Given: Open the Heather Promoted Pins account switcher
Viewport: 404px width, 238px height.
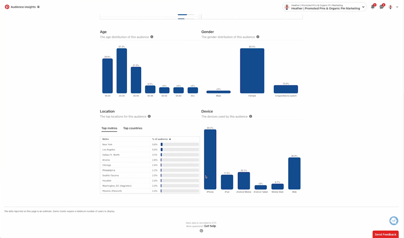Looking at the screenshot, I should coord(324,7).
